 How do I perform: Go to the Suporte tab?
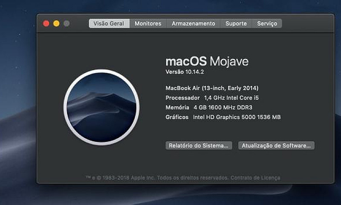pyautogui.click(x=236, y=23)
